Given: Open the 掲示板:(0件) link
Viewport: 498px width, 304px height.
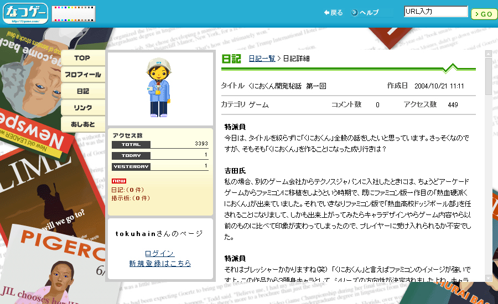Looking at the screenshot, I should pos(130,197).
